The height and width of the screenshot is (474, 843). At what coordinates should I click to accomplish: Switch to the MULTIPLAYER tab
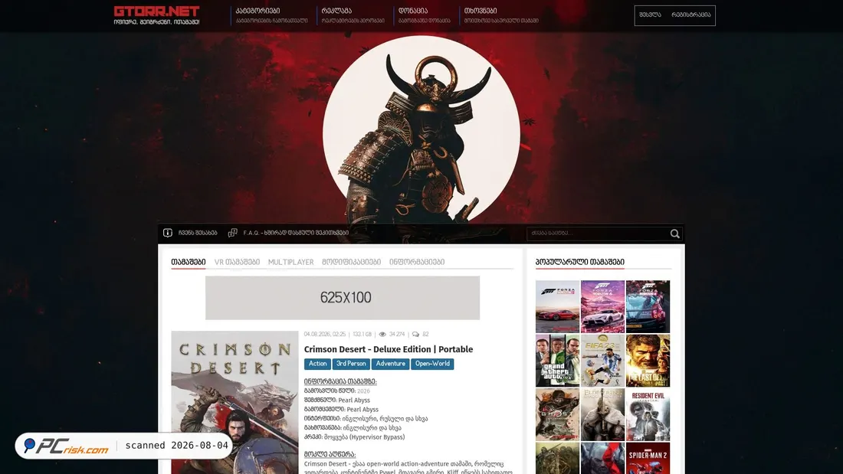(x=291, y=262)
